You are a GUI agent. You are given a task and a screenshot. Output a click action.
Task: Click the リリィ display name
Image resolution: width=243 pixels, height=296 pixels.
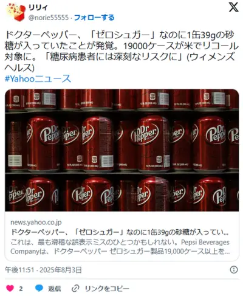pyautogui.click(x=38, y=7)
